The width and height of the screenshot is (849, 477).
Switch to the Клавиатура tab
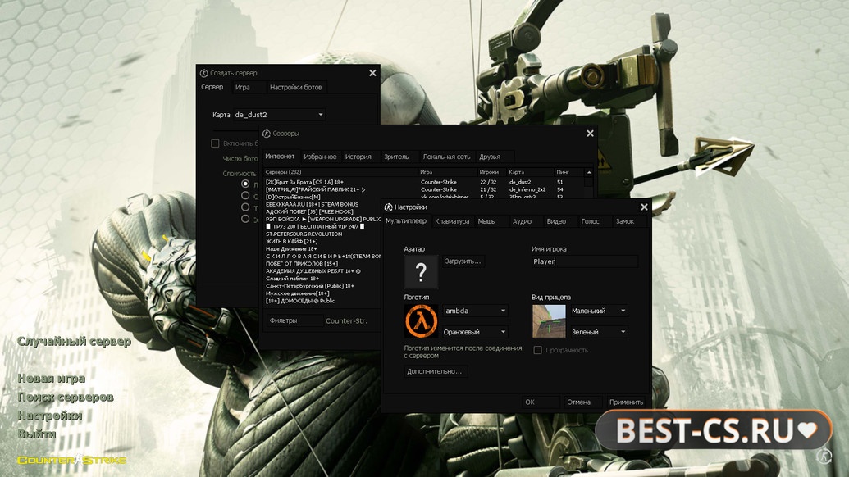point(452,221)
